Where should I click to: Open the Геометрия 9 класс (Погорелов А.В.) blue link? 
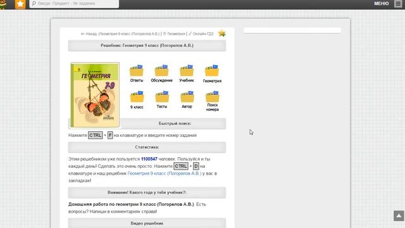click(165, 174)
